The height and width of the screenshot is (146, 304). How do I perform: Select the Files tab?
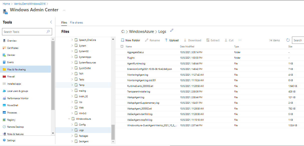click(64, 23)
